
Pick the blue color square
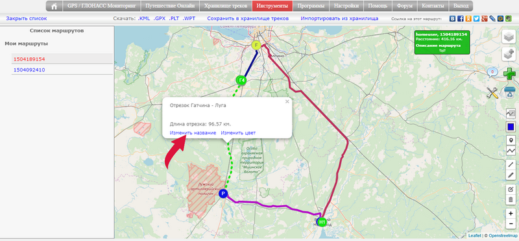511,127
